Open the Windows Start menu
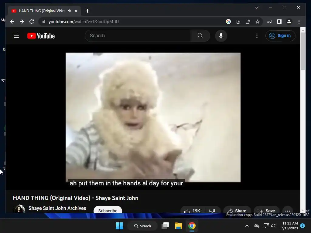 (119, 226)
